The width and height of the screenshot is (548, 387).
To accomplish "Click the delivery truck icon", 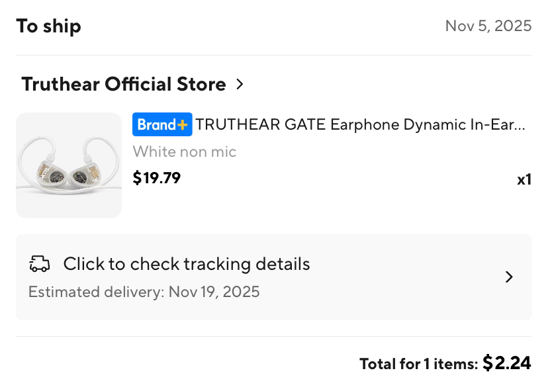I will click(x=40, y=265).
